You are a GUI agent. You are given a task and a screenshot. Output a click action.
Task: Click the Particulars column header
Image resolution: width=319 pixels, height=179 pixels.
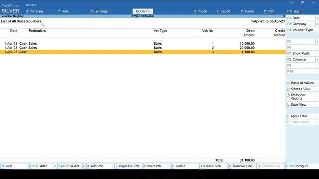(x=37, y=31)
